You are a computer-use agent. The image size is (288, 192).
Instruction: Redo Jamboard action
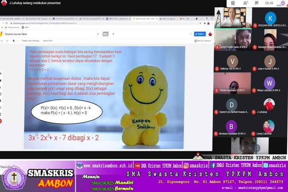tap(7, 41)
